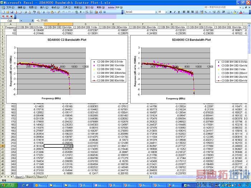Screen dimensions: 251x188
Task: Select the Sheet1 tab
Action: (19, 177)
